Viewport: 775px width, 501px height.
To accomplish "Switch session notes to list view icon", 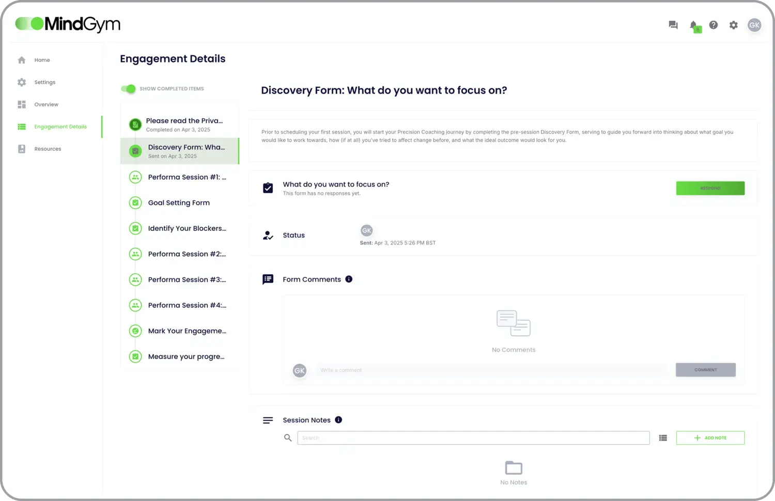I will 663,438.
